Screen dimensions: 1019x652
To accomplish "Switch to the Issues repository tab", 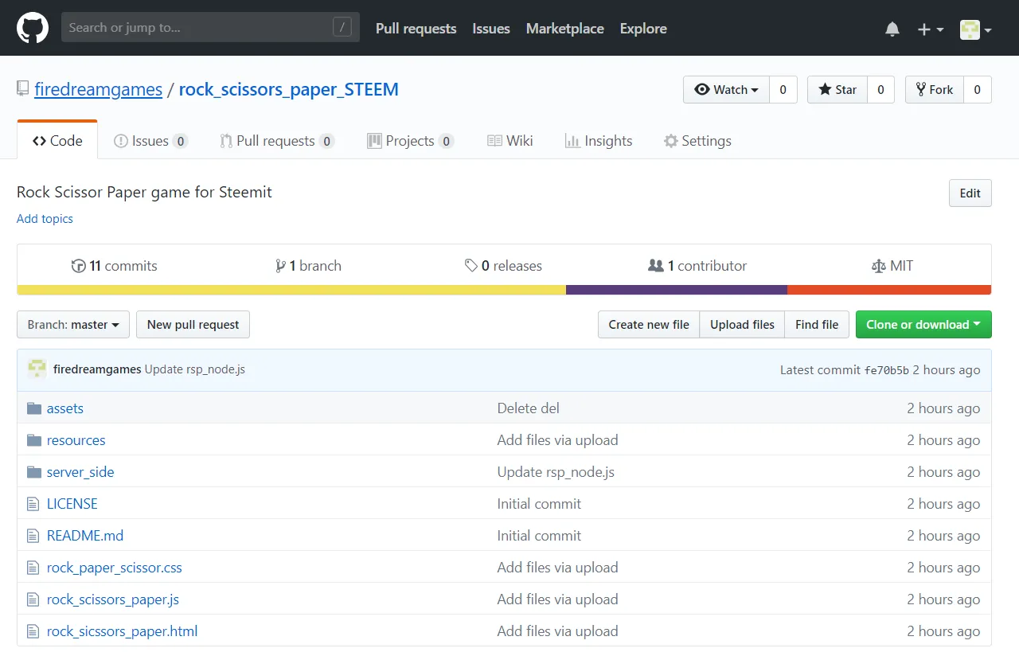I will pos(150,141).
